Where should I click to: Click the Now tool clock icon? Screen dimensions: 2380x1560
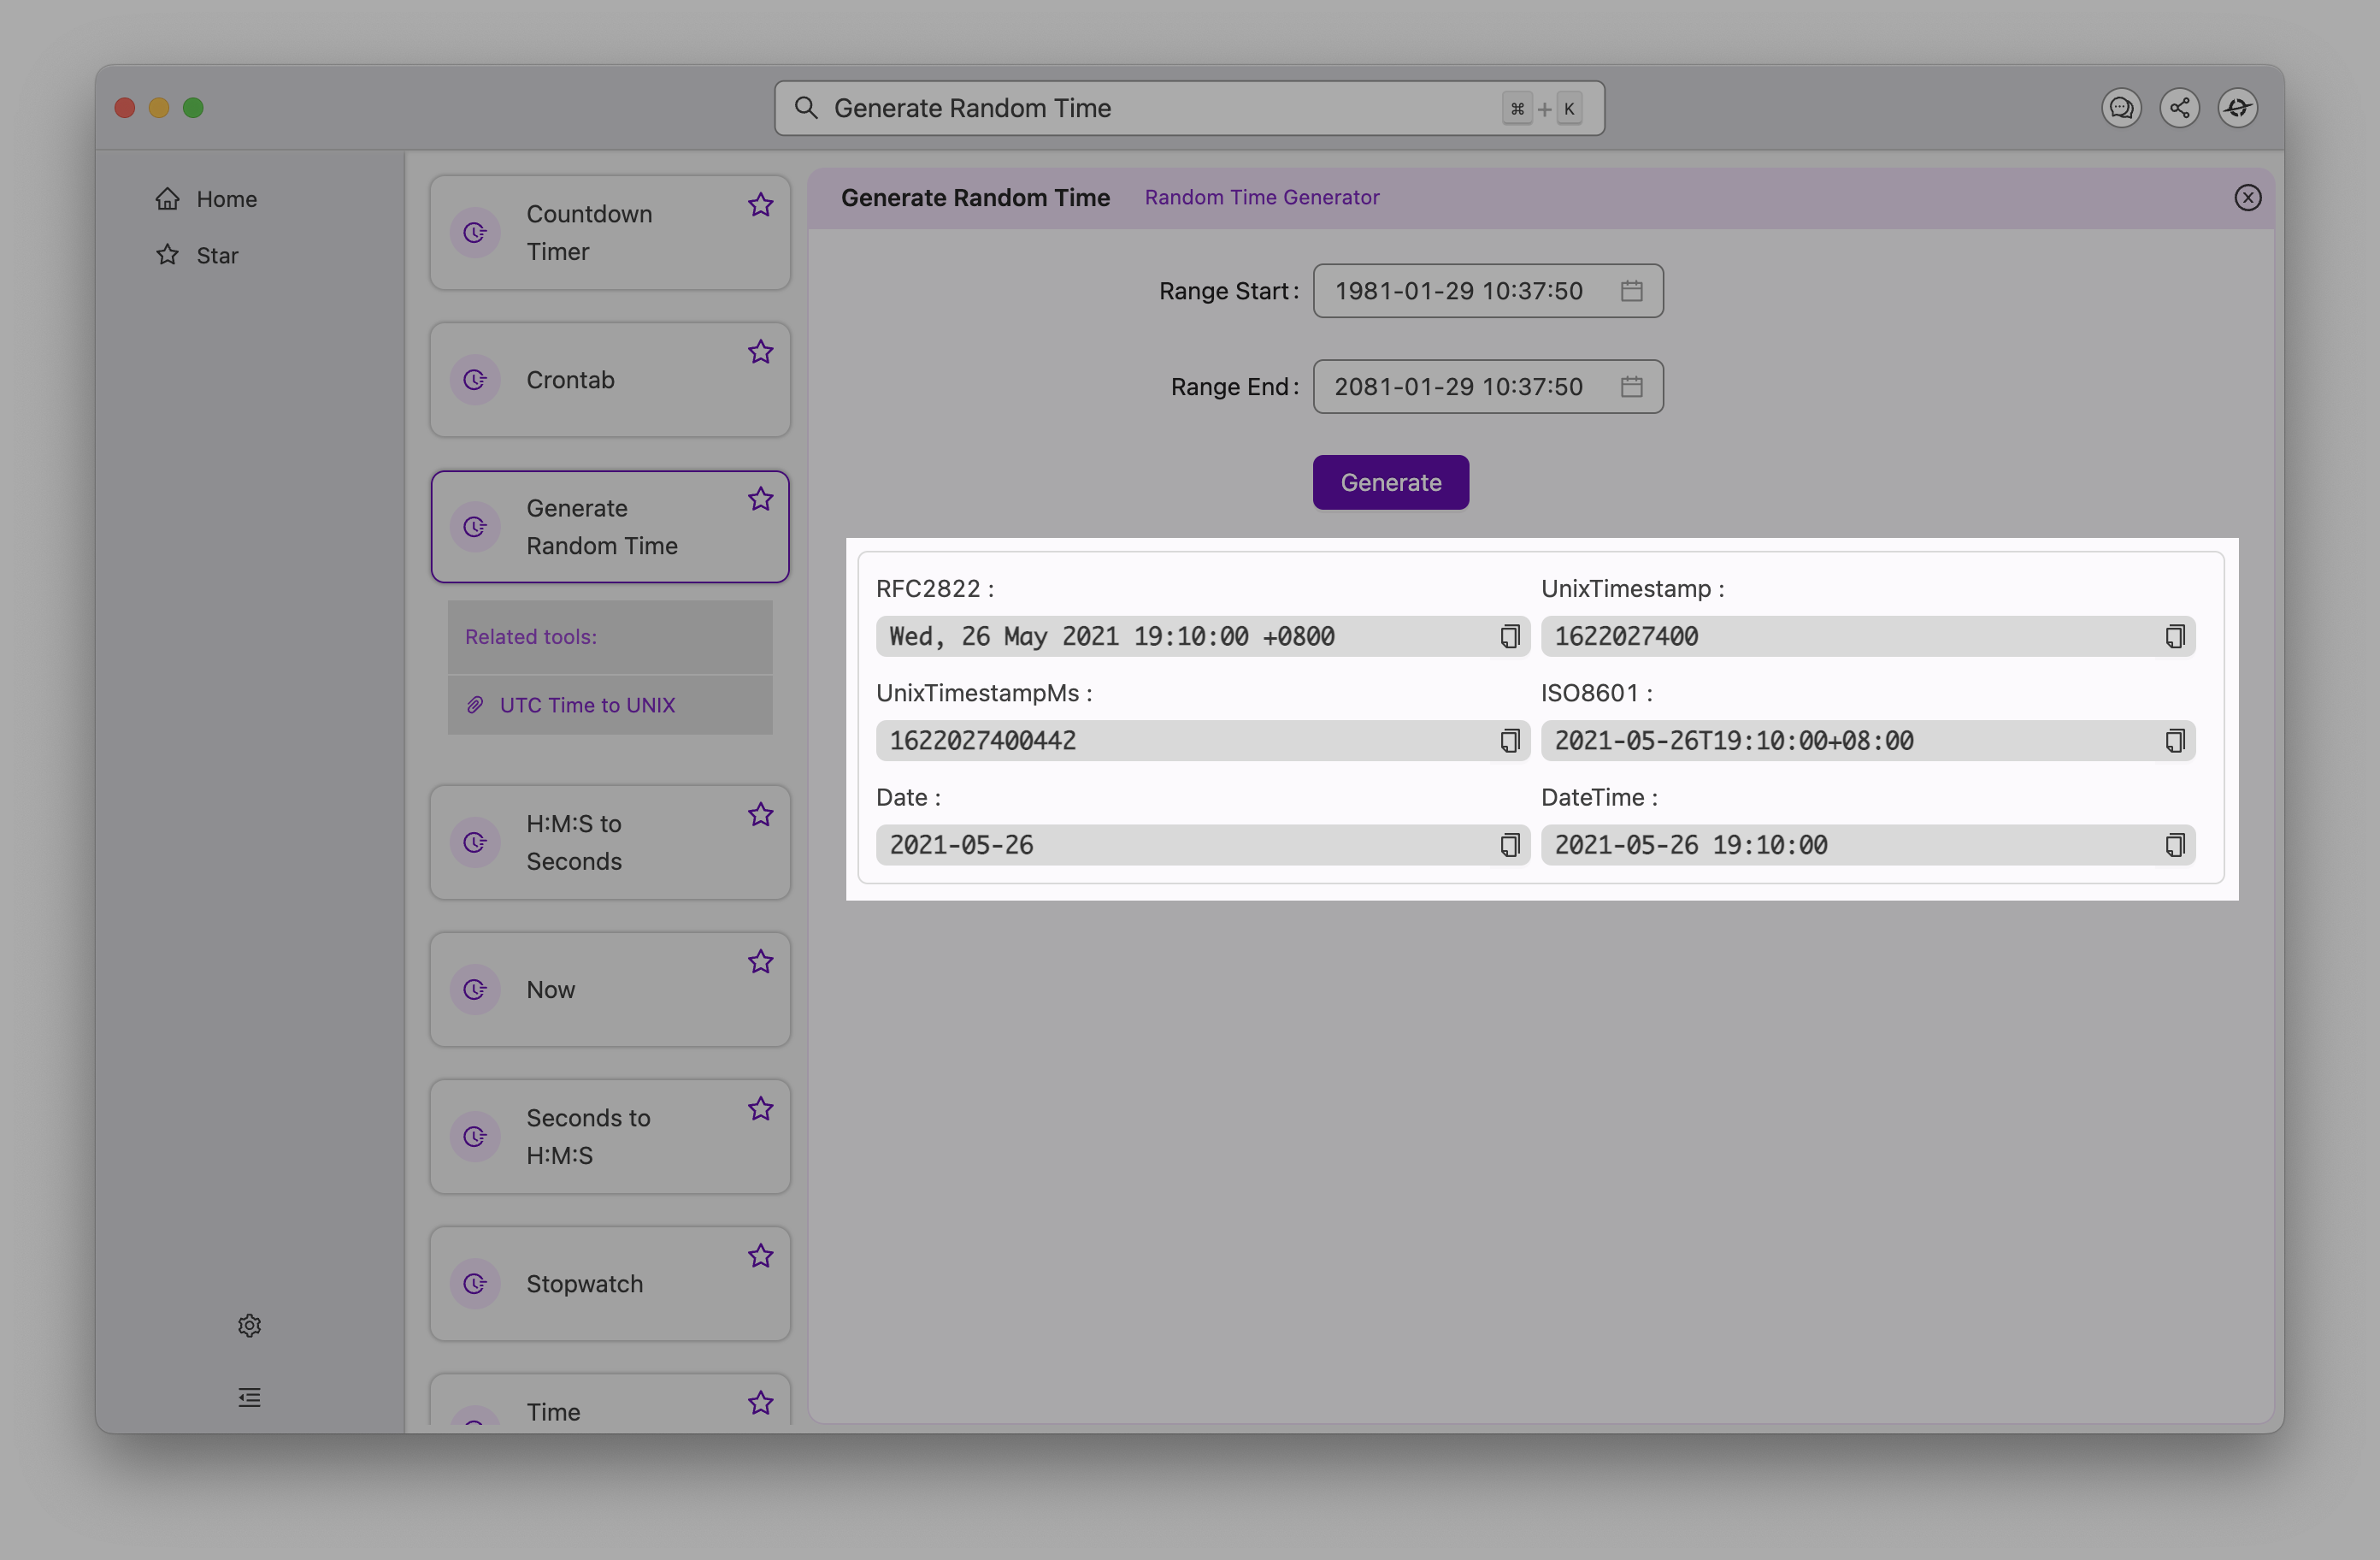coord(475,990)
